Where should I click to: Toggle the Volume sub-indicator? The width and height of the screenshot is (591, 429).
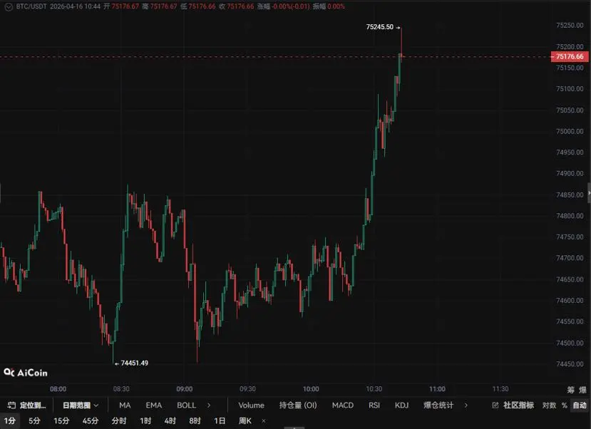click(251, 405)
